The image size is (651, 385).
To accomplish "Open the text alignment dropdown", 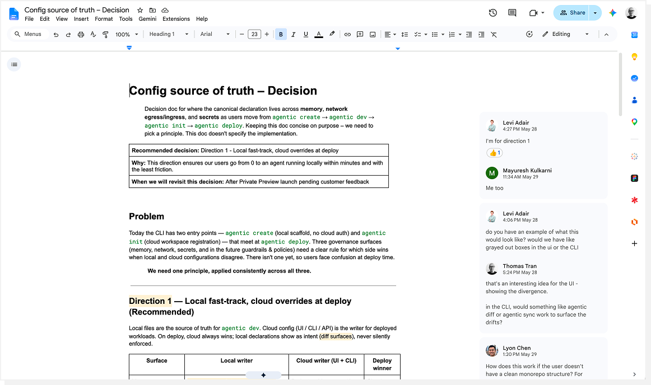I will click(390, 35).
